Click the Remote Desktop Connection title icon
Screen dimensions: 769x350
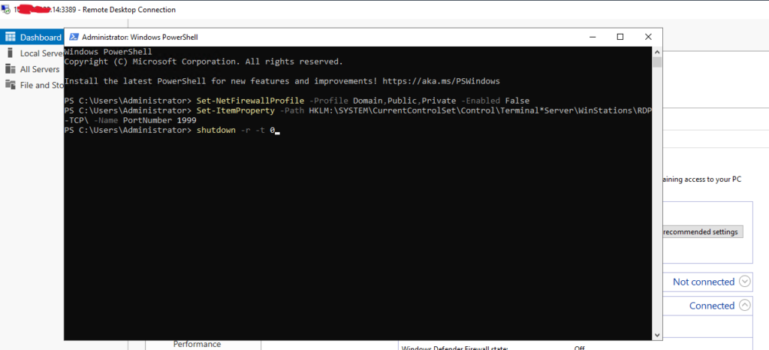pyautogui.click(x=8, y=10)
